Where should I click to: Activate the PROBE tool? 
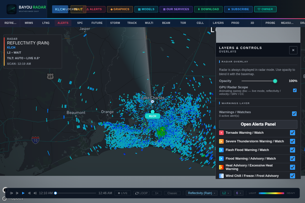[x=270, y=23]
